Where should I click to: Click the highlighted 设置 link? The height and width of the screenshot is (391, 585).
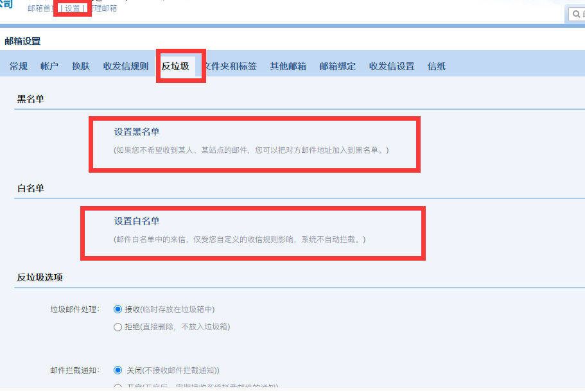(x=74, y=9)
